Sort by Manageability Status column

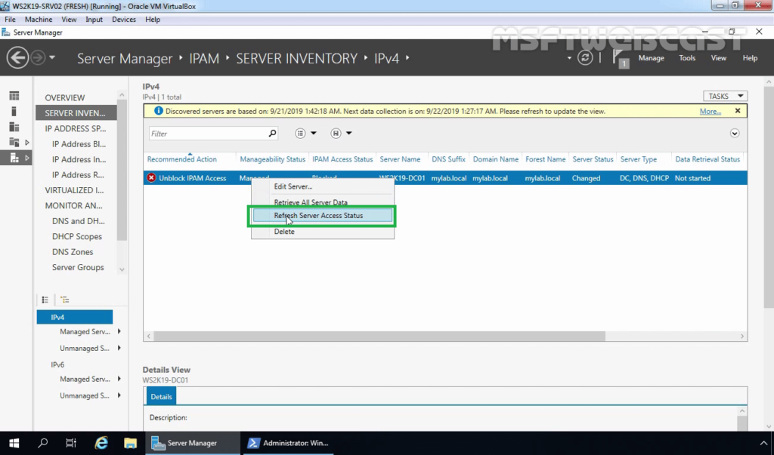(272, 159)
